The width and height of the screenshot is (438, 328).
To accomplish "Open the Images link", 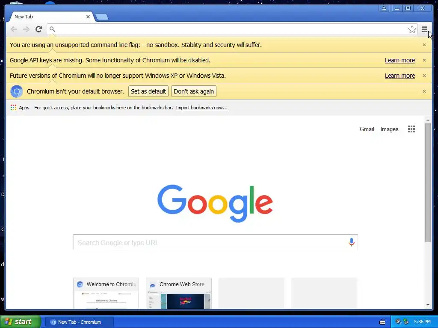I will (389, 129).
